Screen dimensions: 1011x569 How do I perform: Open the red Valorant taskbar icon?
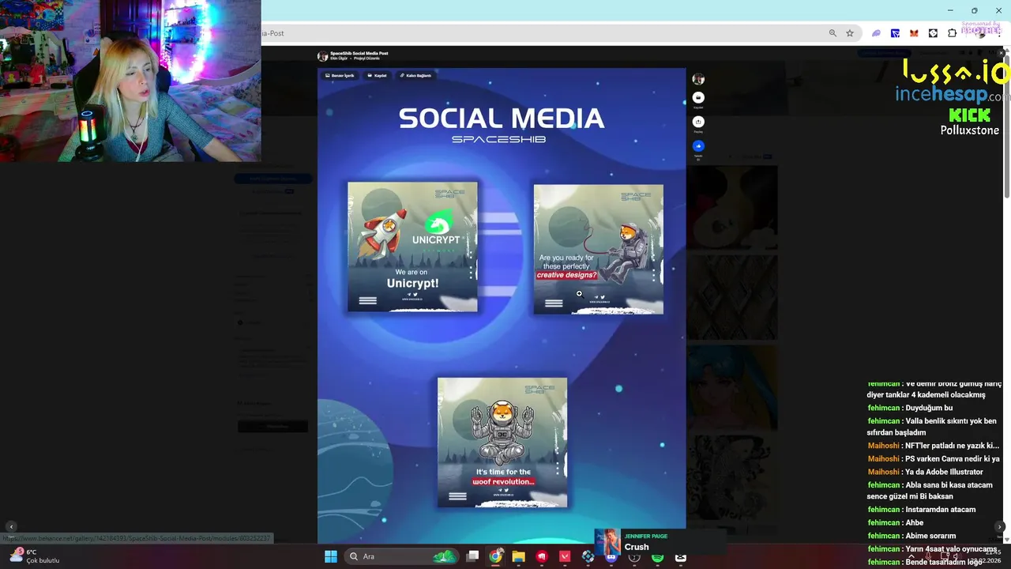point(565,556)
